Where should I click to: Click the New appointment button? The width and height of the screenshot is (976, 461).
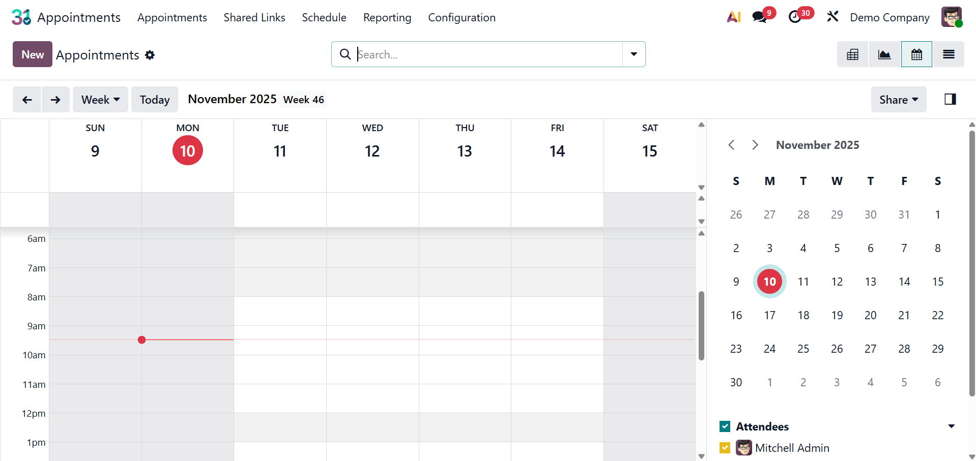[x=33, y=54]
